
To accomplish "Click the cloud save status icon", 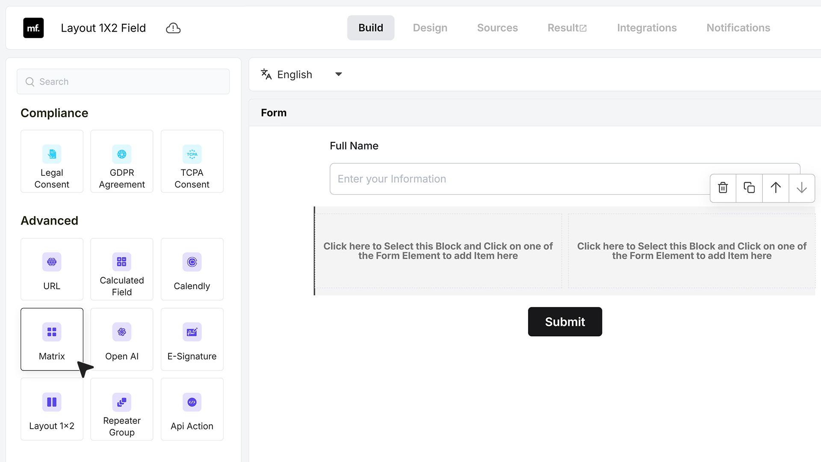I will tap(173, 28).
